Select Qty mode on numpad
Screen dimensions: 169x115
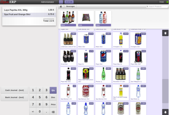(x=53, y=90)
